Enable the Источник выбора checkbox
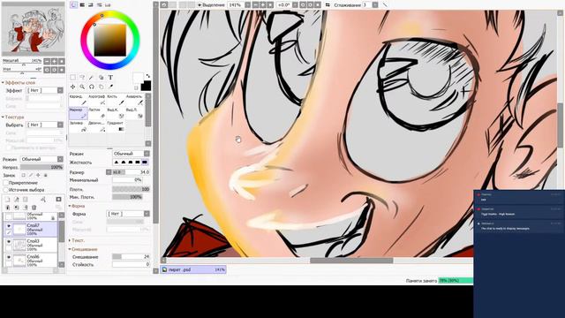 click(5, 190)
